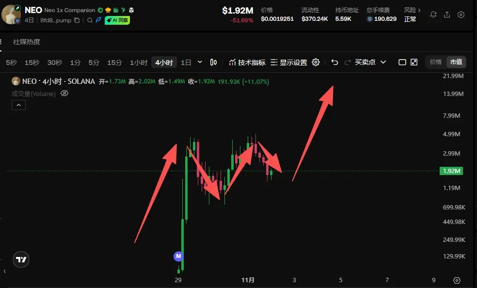Screen dimensions: 477x288
Task: Click the M marker on chart
Action: tap(178, 256)
